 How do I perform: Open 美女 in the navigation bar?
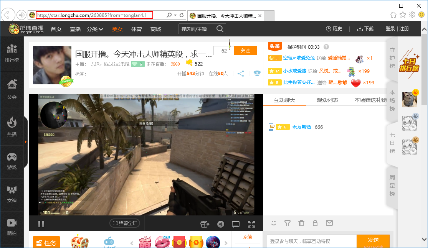[117, 29]
